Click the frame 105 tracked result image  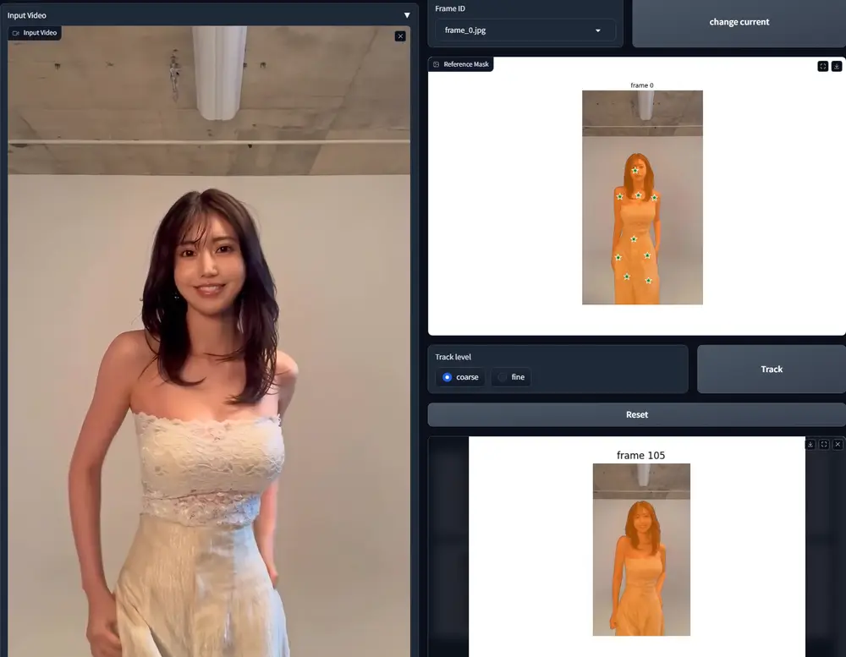pos(641,549)
